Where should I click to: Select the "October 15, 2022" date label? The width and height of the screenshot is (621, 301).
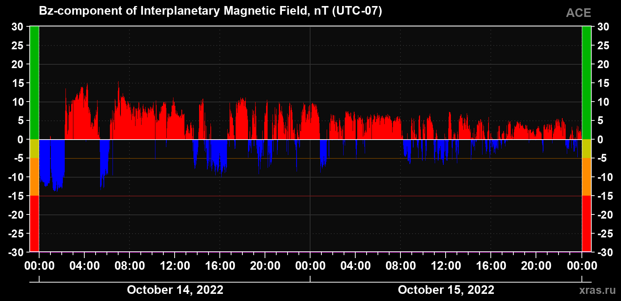(446, 290)
